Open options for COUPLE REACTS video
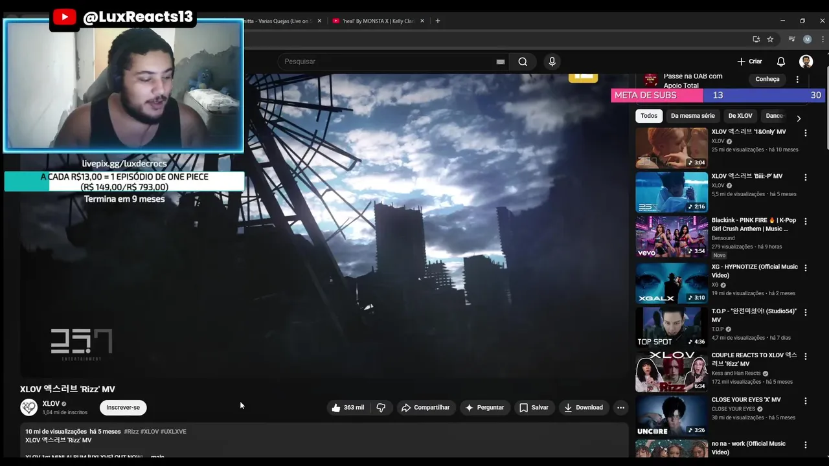This screenshot has height=466, width=829. point(806,356)
